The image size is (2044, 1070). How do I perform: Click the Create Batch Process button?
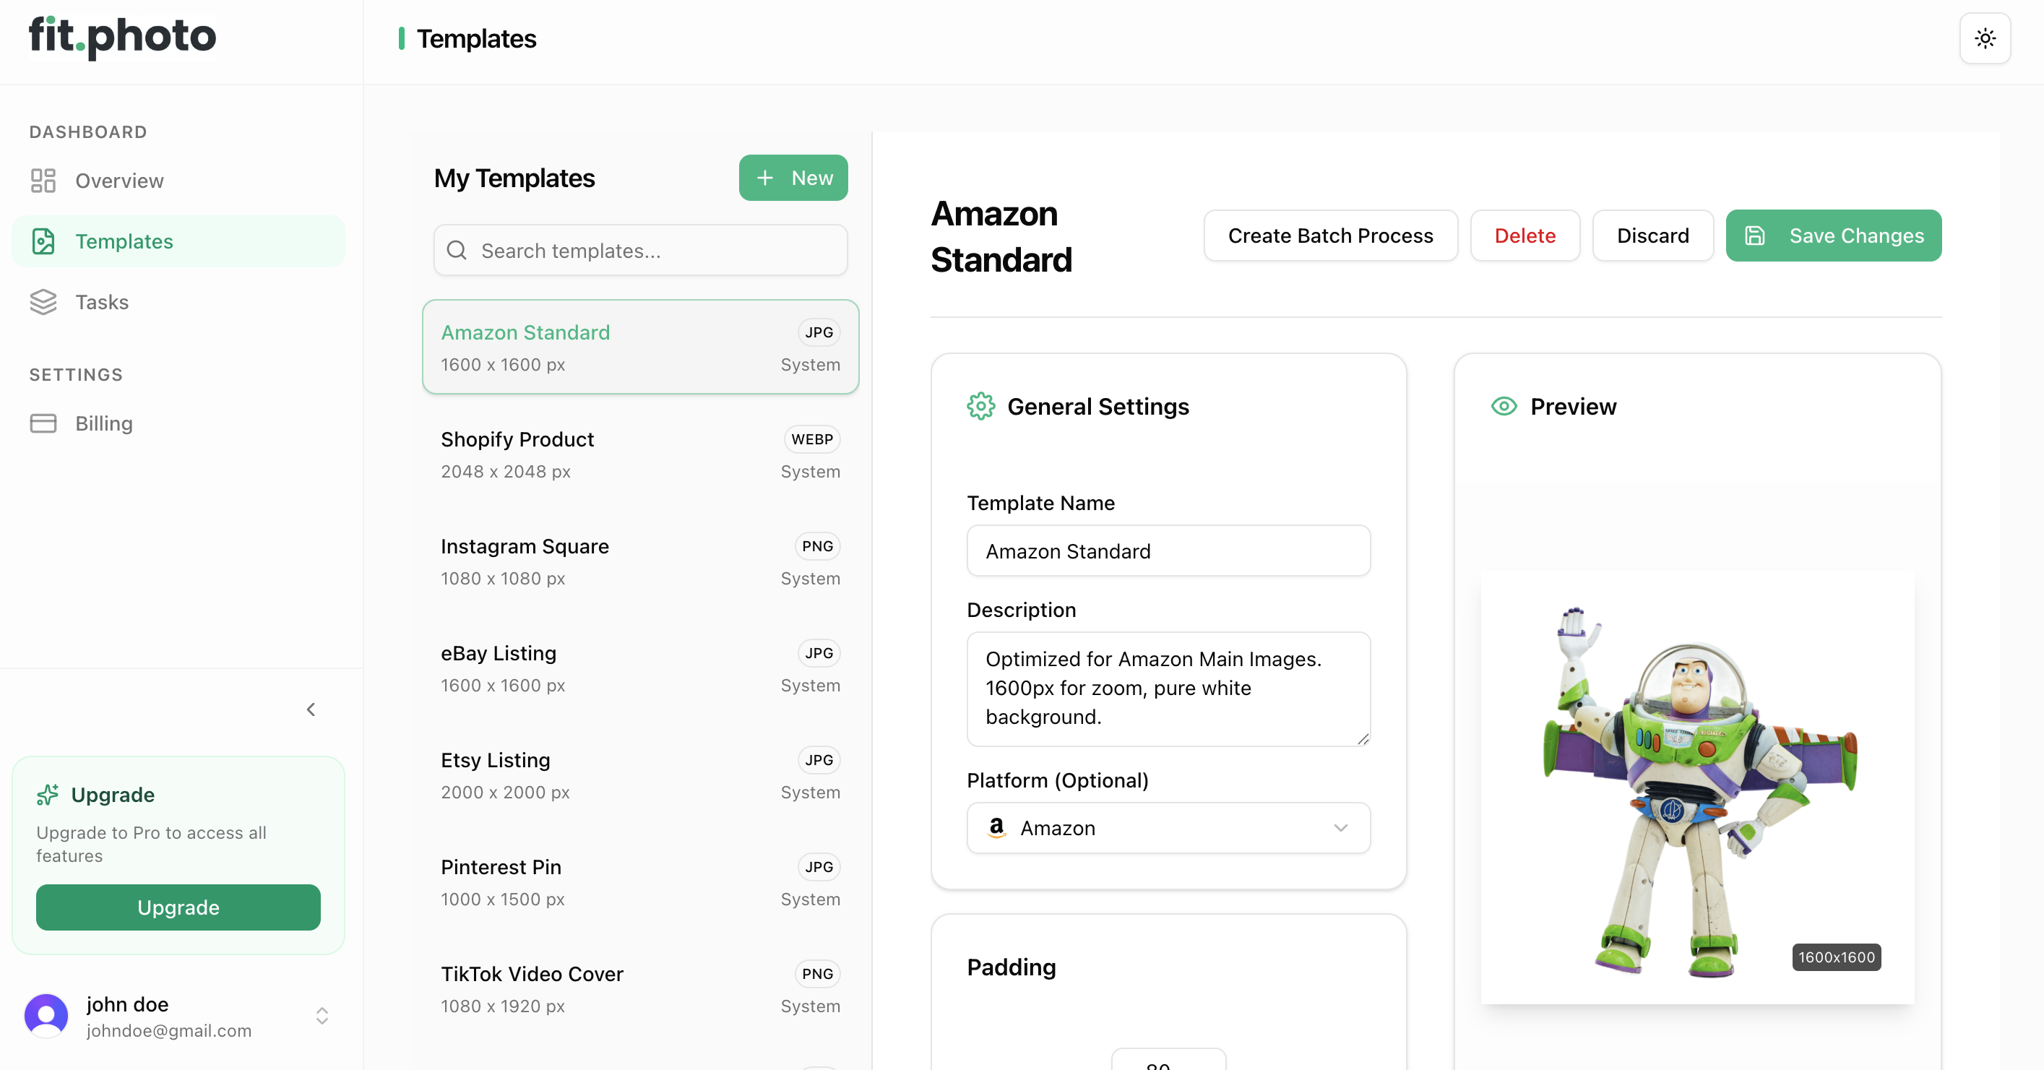click(1330, 235)
